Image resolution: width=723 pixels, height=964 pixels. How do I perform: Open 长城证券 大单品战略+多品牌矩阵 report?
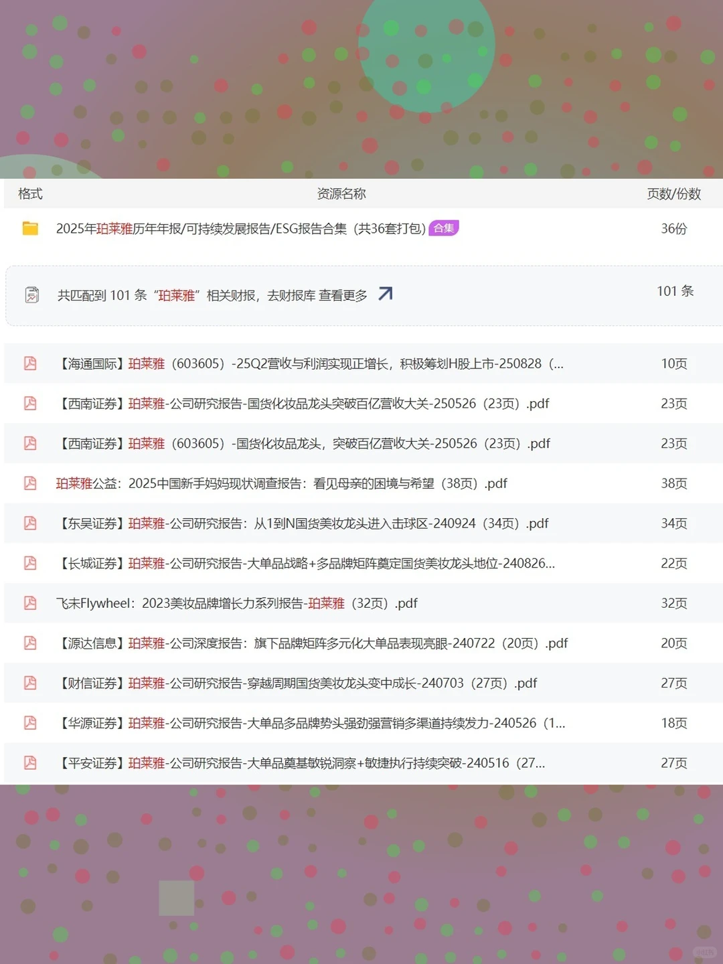pos(306,563)
